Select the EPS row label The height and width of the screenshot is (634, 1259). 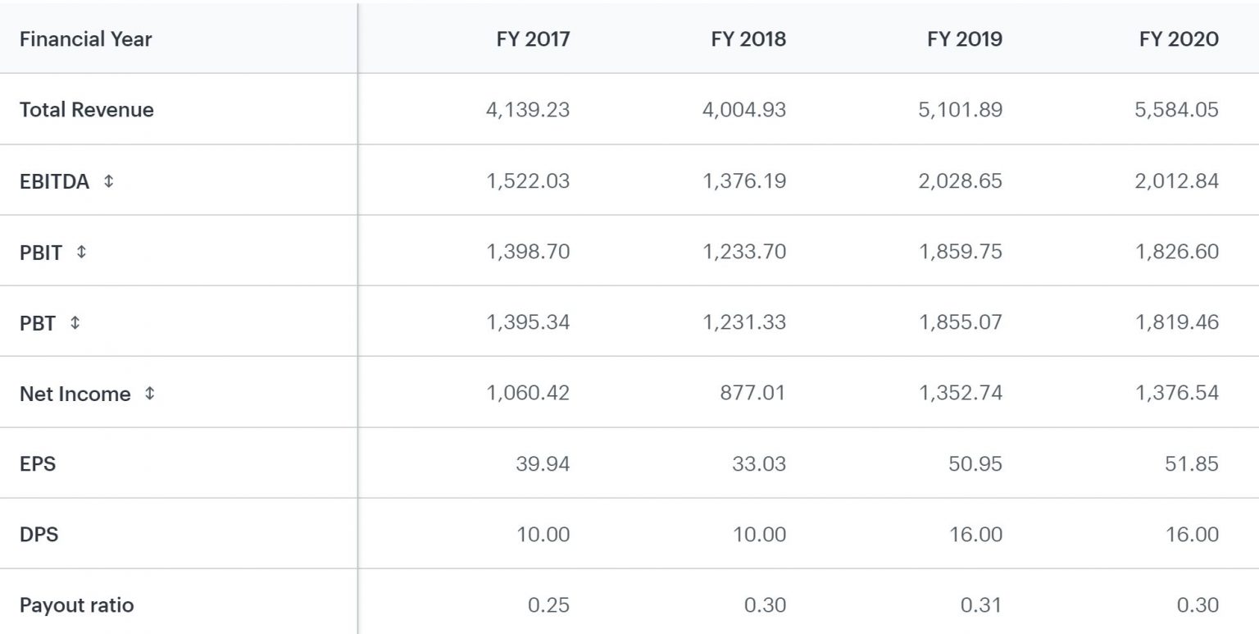tap(38, 464)
